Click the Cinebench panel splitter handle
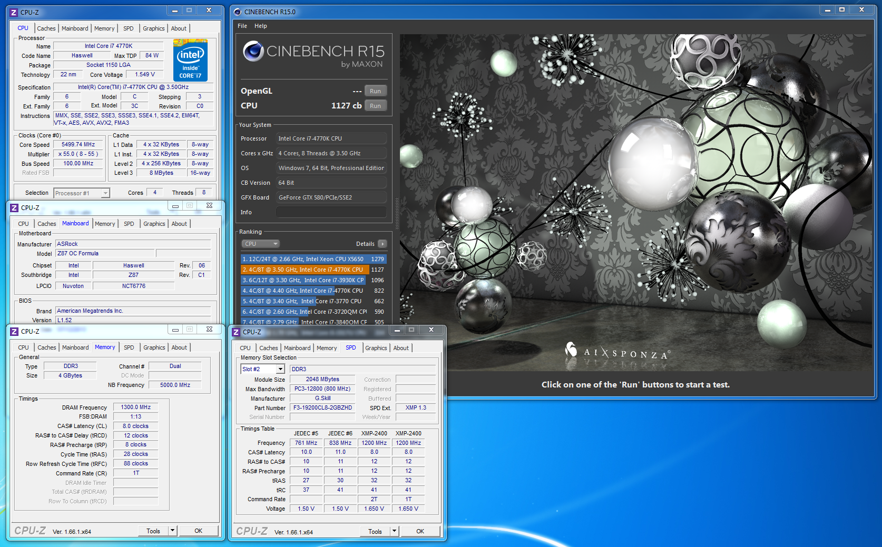The height and width of the screenshot is (547, 882). (396, 213)
